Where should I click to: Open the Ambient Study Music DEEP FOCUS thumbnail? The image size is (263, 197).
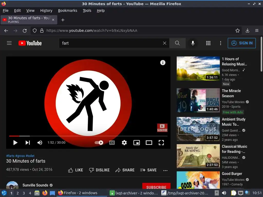tap(198, 129)
